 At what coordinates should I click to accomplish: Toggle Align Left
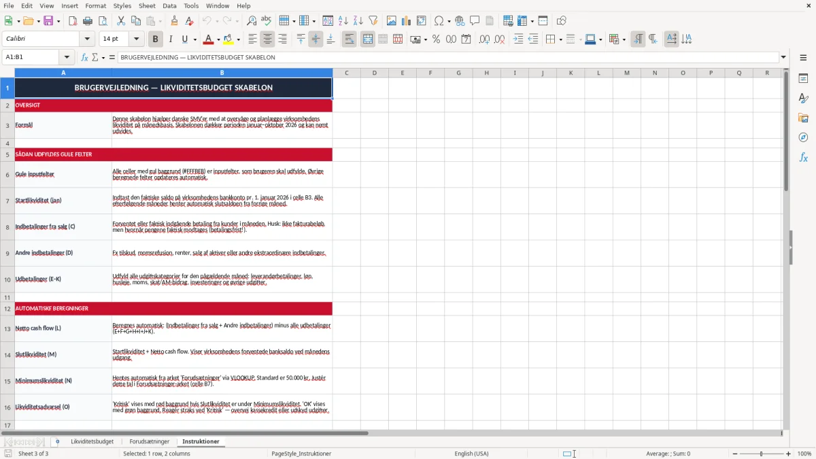(x=252, y=39)
